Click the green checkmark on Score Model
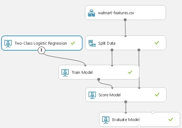This screenshot has width=182, height=128. 157,94
